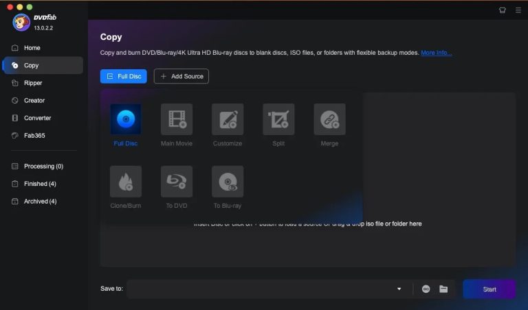Select the Clone/Burn mode icon
The image size is (528, 310).
click(x=126, y=181)
